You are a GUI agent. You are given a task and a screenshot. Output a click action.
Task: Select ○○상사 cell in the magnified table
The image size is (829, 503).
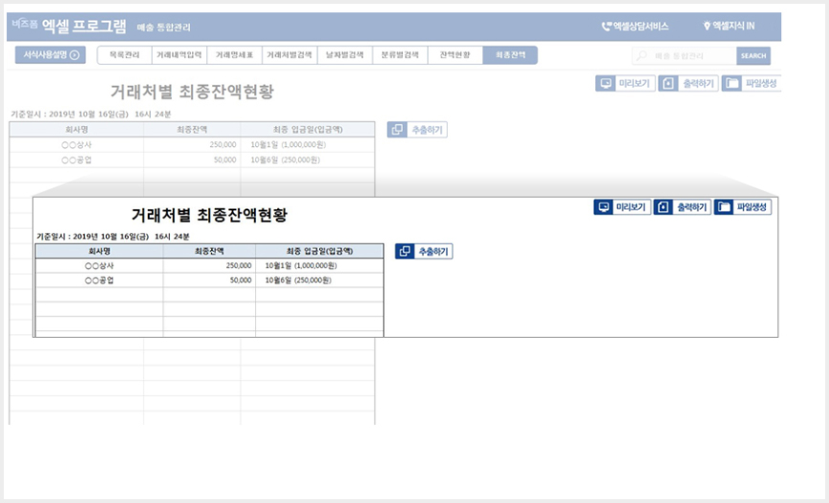(99, 265)
